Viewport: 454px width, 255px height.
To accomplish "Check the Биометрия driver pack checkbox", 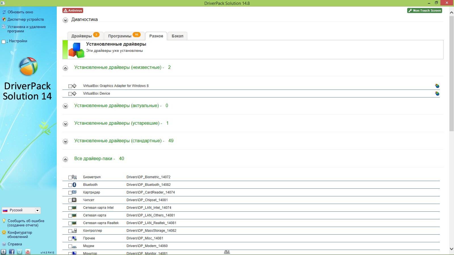I will (x=70, y=177).
